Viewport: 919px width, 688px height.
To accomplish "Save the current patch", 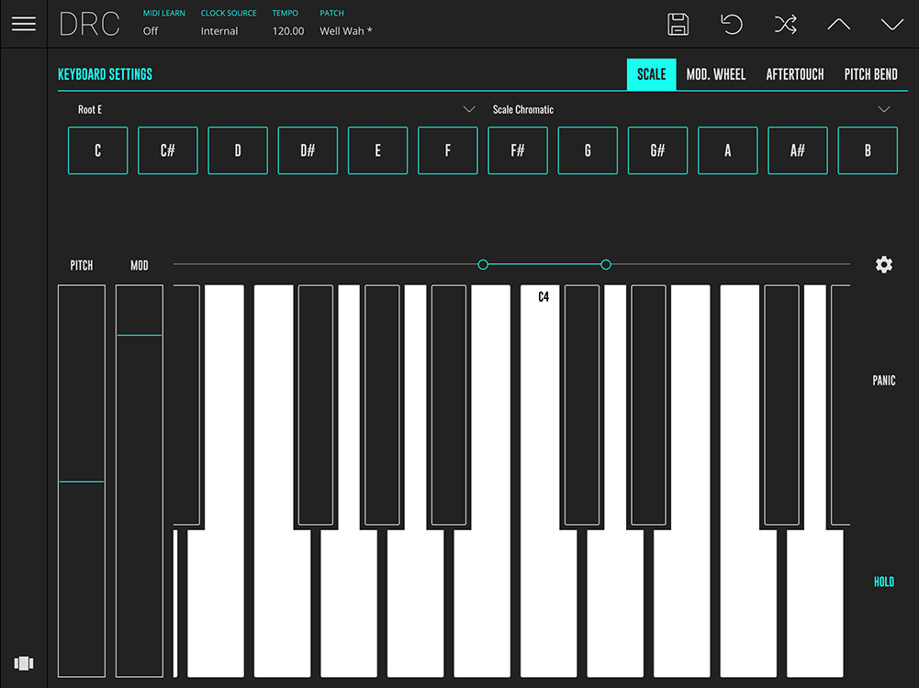I will click(x=678, y=25).
